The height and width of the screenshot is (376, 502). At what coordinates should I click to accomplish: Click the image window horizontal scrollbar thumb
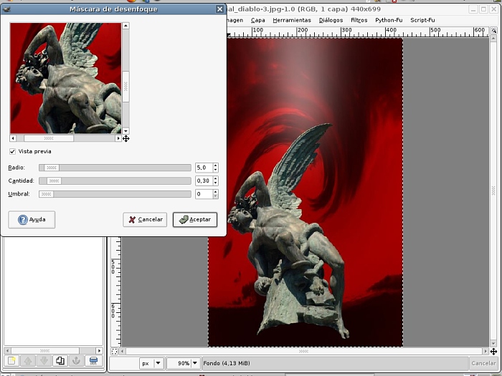tap(304, 351)
